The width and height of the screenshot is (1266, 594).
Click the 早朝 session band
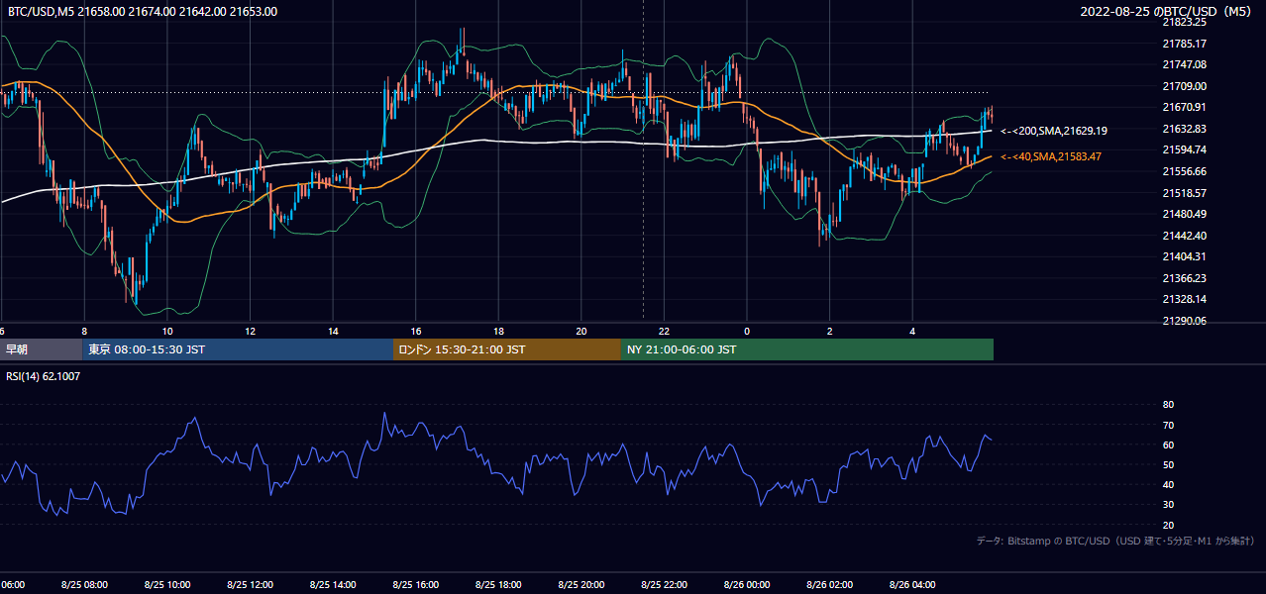click(41, 349)
